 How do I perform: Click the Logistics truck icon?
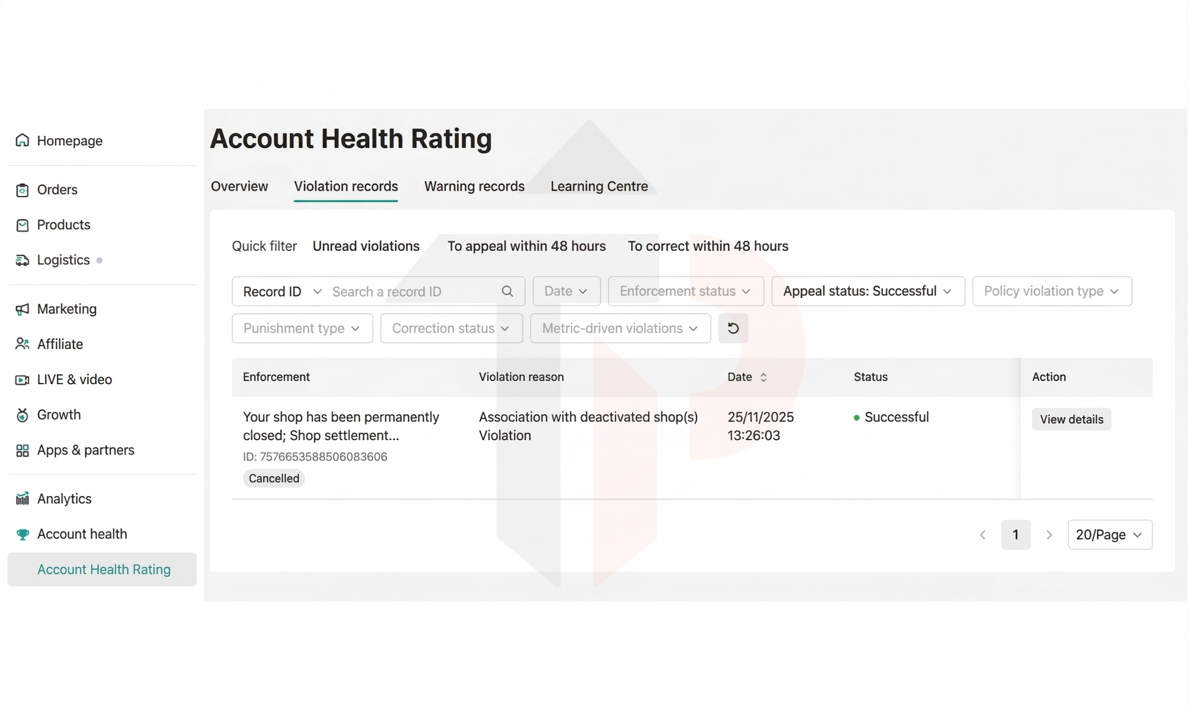pyautogui.click(x=22, y=260)
